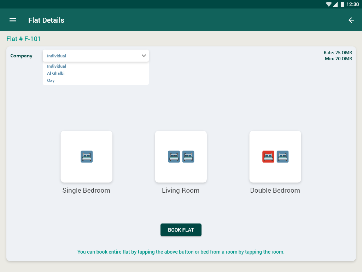Screen dimensions: 362x272
Task: Click the Living Room label
Action: pyautogui.click(x=181, y=190)
